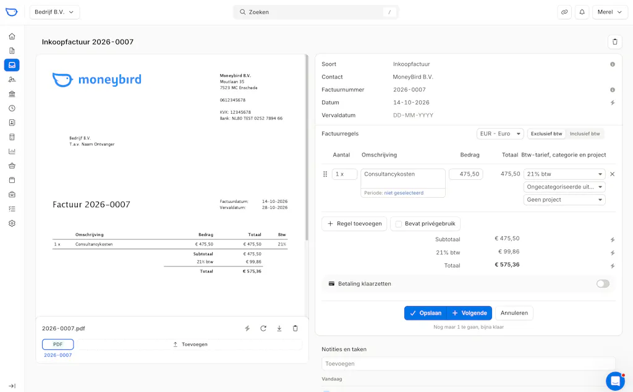Click the PDF preview scrollbar
This screenshot has width=633, height=392.
coord(307,147)
